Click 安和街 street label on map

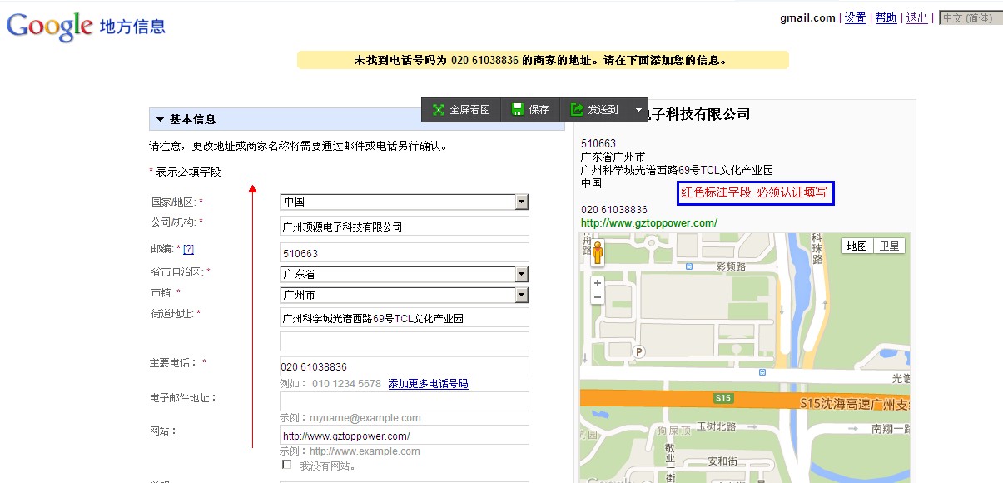[722, 461]
